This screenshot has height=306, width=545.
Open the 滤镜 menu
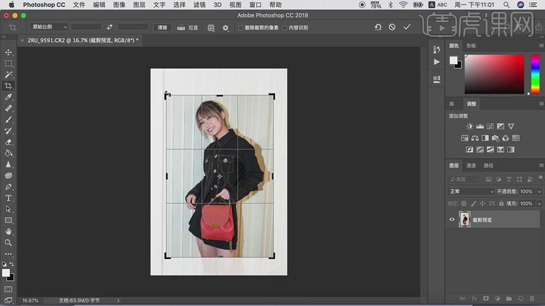pos(199,5)
